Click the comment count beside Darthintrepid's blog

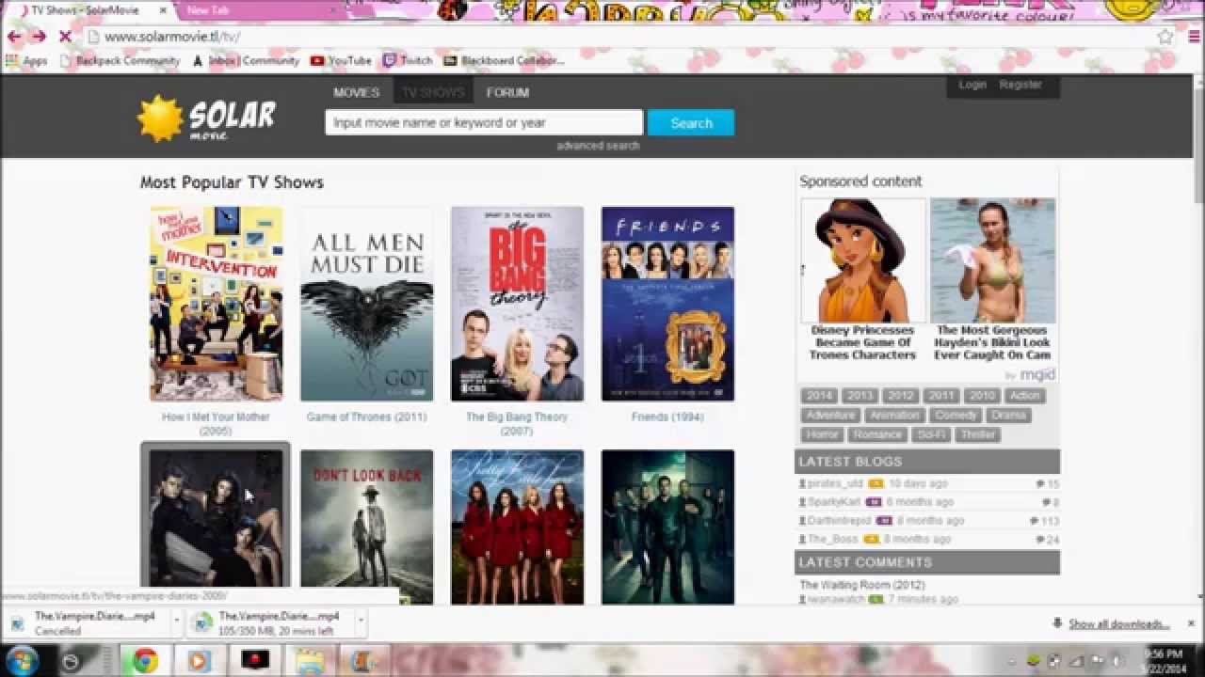1048,520
